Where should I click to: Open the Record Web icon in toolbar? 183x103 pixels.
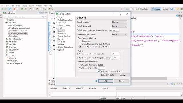(26, 9)
